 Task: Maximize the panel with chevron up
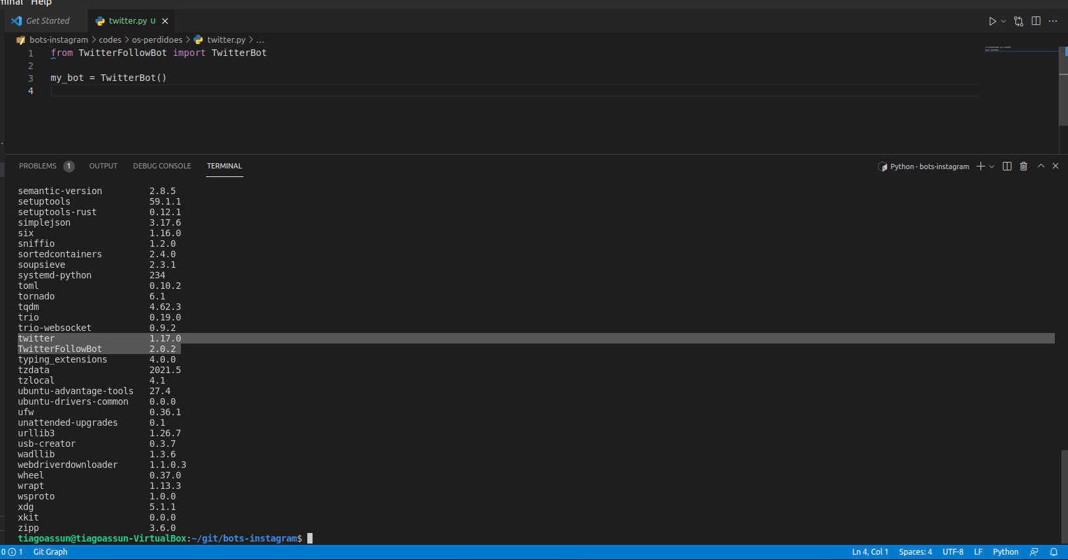1041,166
